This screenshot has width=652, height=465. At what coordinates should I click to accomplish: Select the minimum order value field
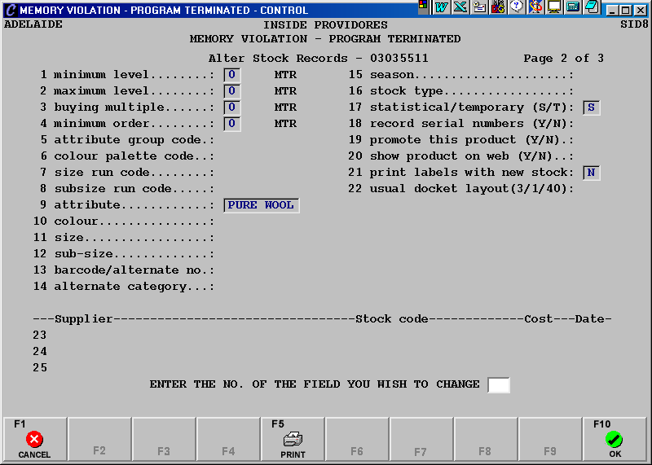(x=232, y=124)
